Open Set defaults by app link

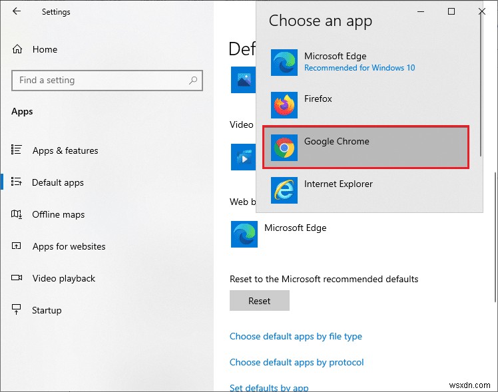coord(269,387)
